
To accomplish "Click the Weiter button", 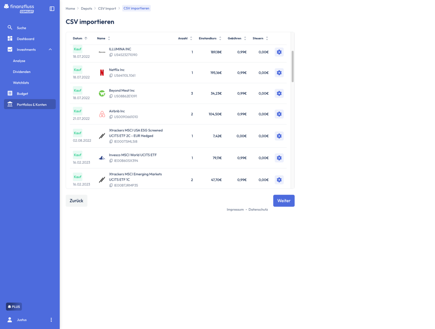I will pos(284,201).
